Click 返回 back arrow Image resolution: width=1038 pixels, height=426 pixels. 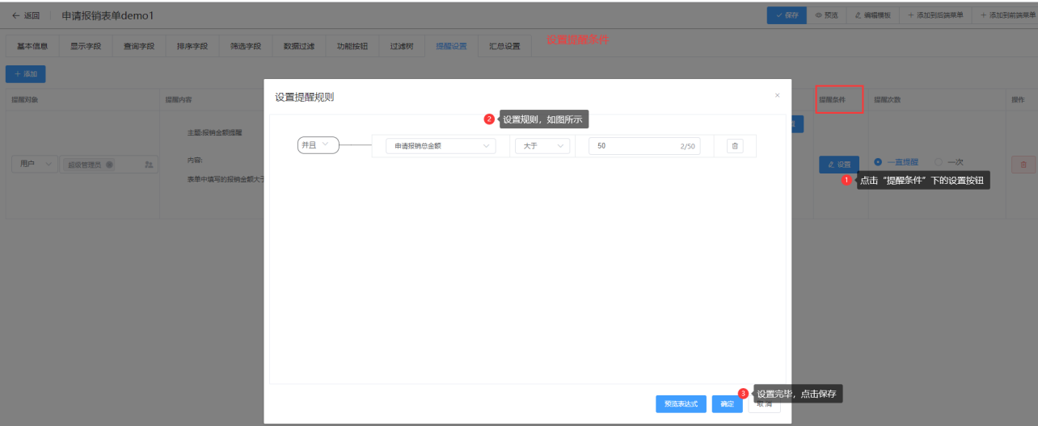[x=26, y=15]
